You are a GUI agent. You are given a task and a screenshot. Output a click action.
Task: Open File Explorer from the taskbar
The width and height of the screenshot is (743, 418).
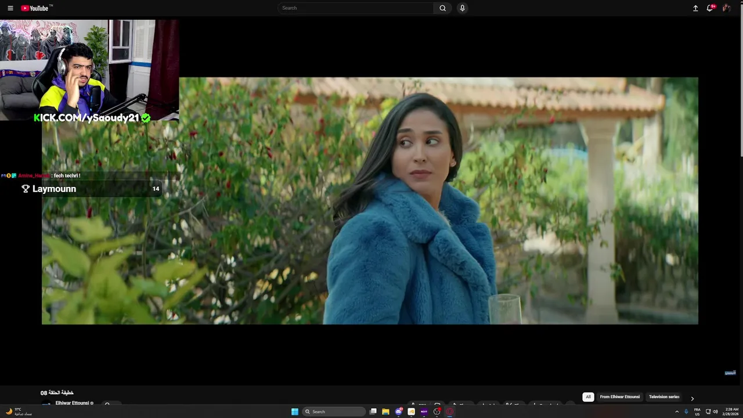[385, 412]
